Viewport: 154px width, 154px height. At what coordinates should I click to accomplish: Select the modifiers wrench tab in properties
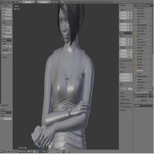[147, 96]
